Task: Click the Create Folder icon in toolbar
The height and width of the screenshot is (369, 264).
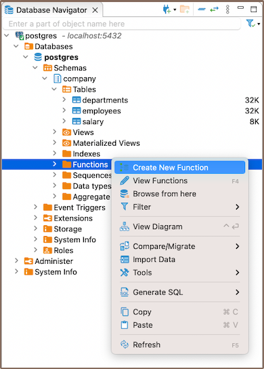Action: 185,9
